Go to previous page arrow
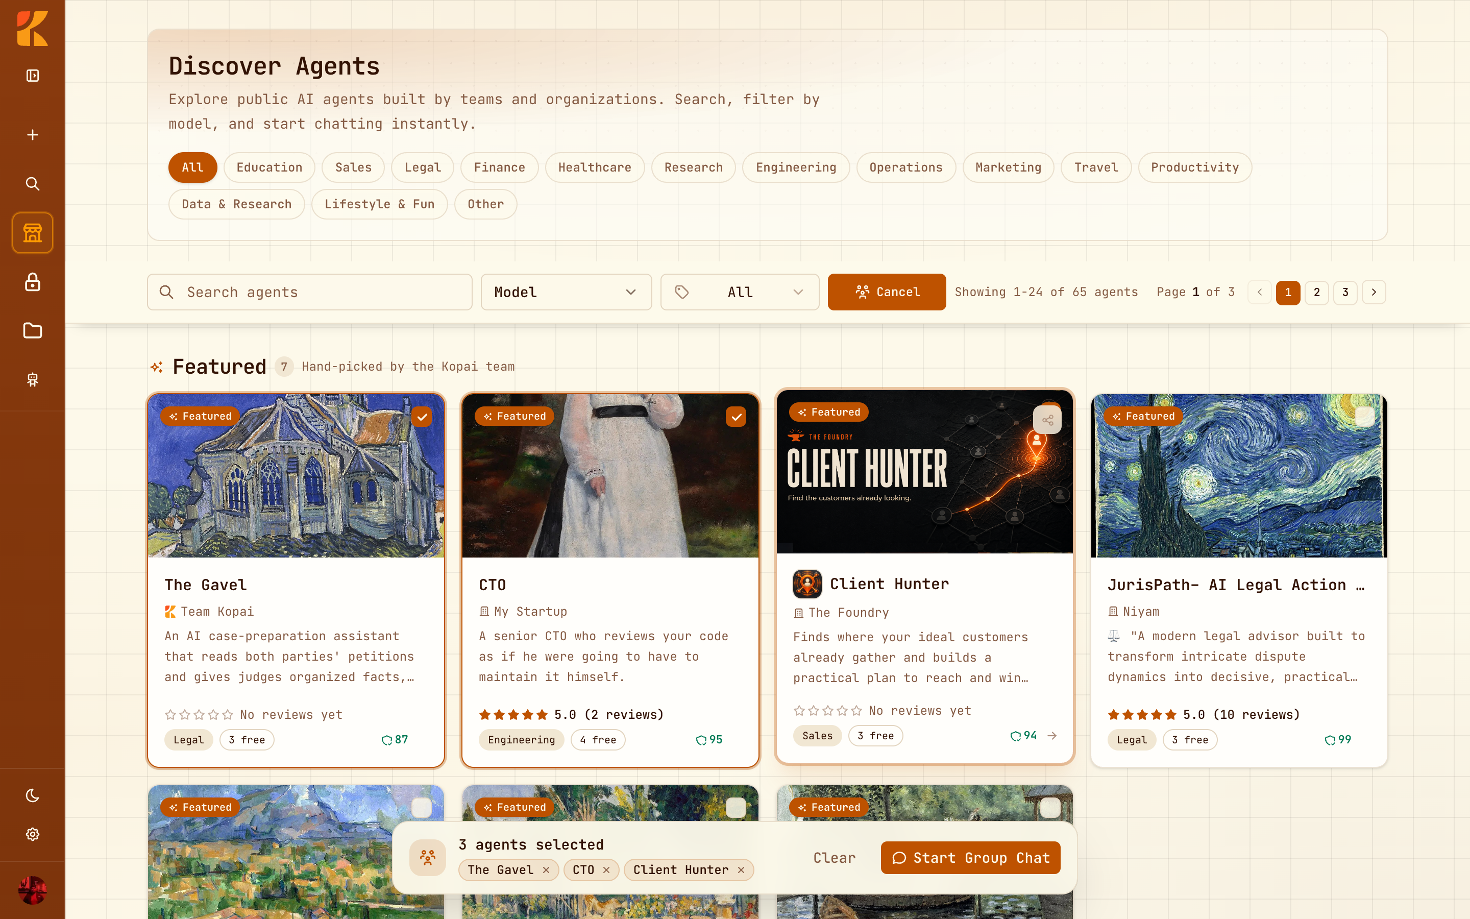The image size is (1470, 919). (x=1259, y=293)
